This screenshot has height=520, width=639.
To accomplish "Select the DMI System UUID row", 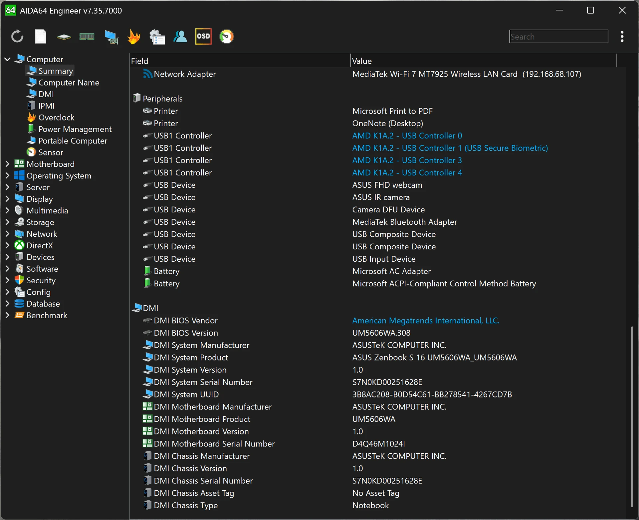I will (378, 394).
